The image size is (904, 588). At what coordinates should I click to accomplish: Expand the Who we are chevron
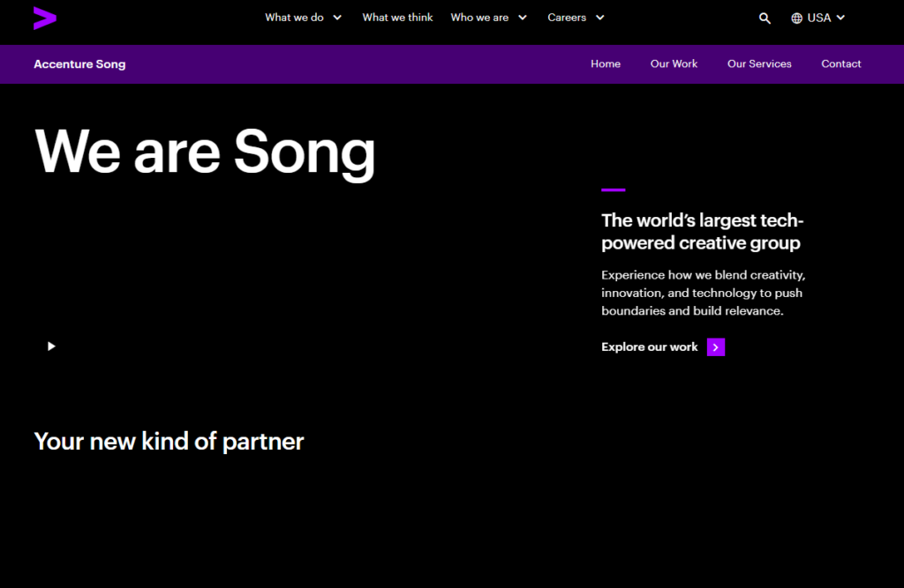click(x=523, y=18)
